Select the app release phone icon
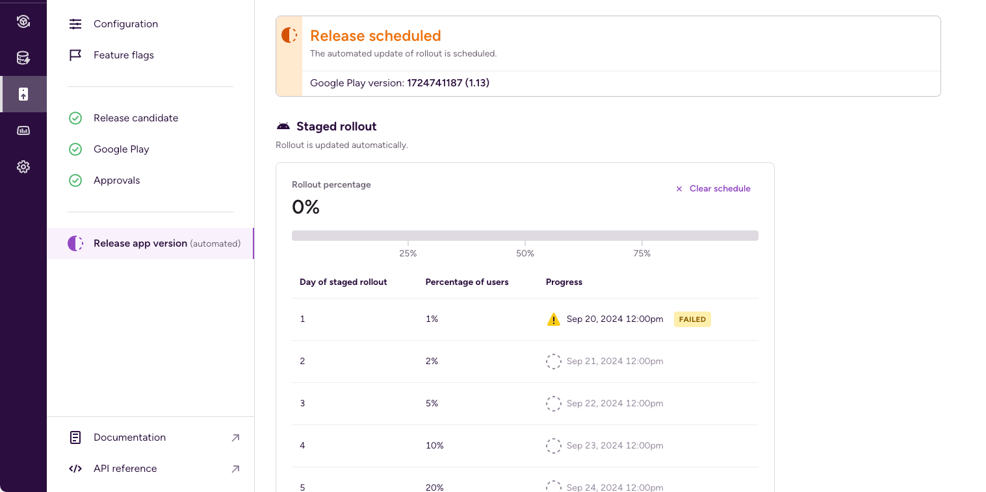This screenshot has height=492, width=986. [23, 94]
